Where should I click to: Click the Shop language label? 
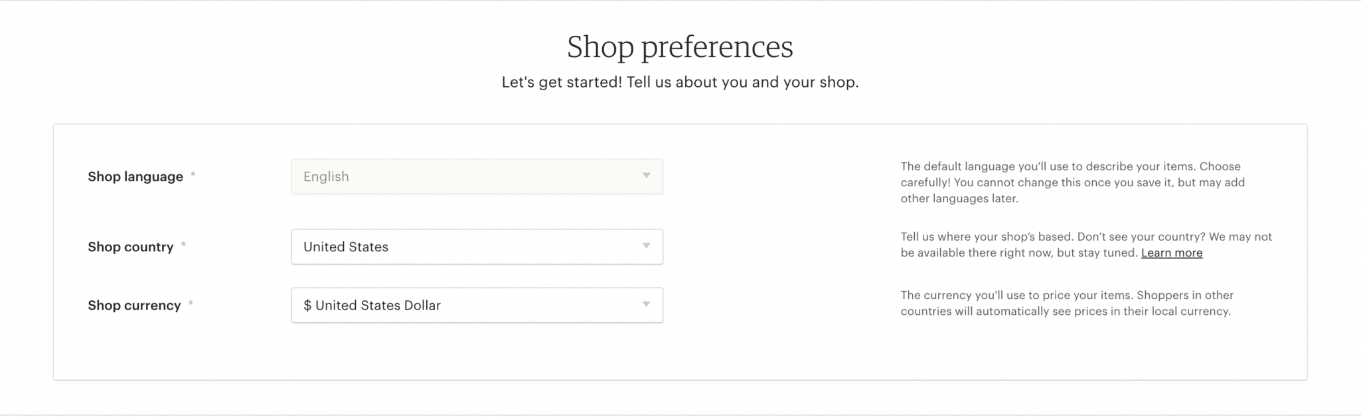point(135,176)
